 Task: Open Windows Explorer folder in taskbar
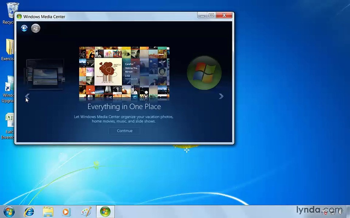tap(48, 212)
